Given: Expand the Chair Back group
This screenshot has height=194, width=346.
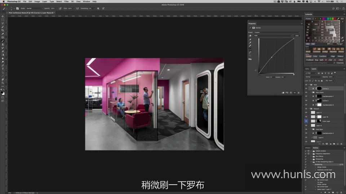Looking at the screenshot, I should click(x=311, y=129).
